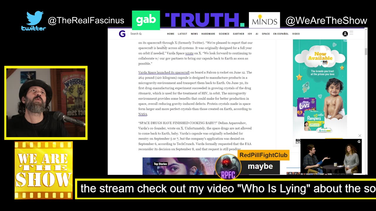Open the IO9 nav item
Image resolution: width=376 pixels, height=211 pixels.
tap(250, 34)
